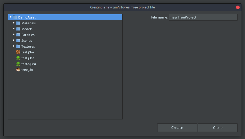Focus the File name input field

coord(203,17)
